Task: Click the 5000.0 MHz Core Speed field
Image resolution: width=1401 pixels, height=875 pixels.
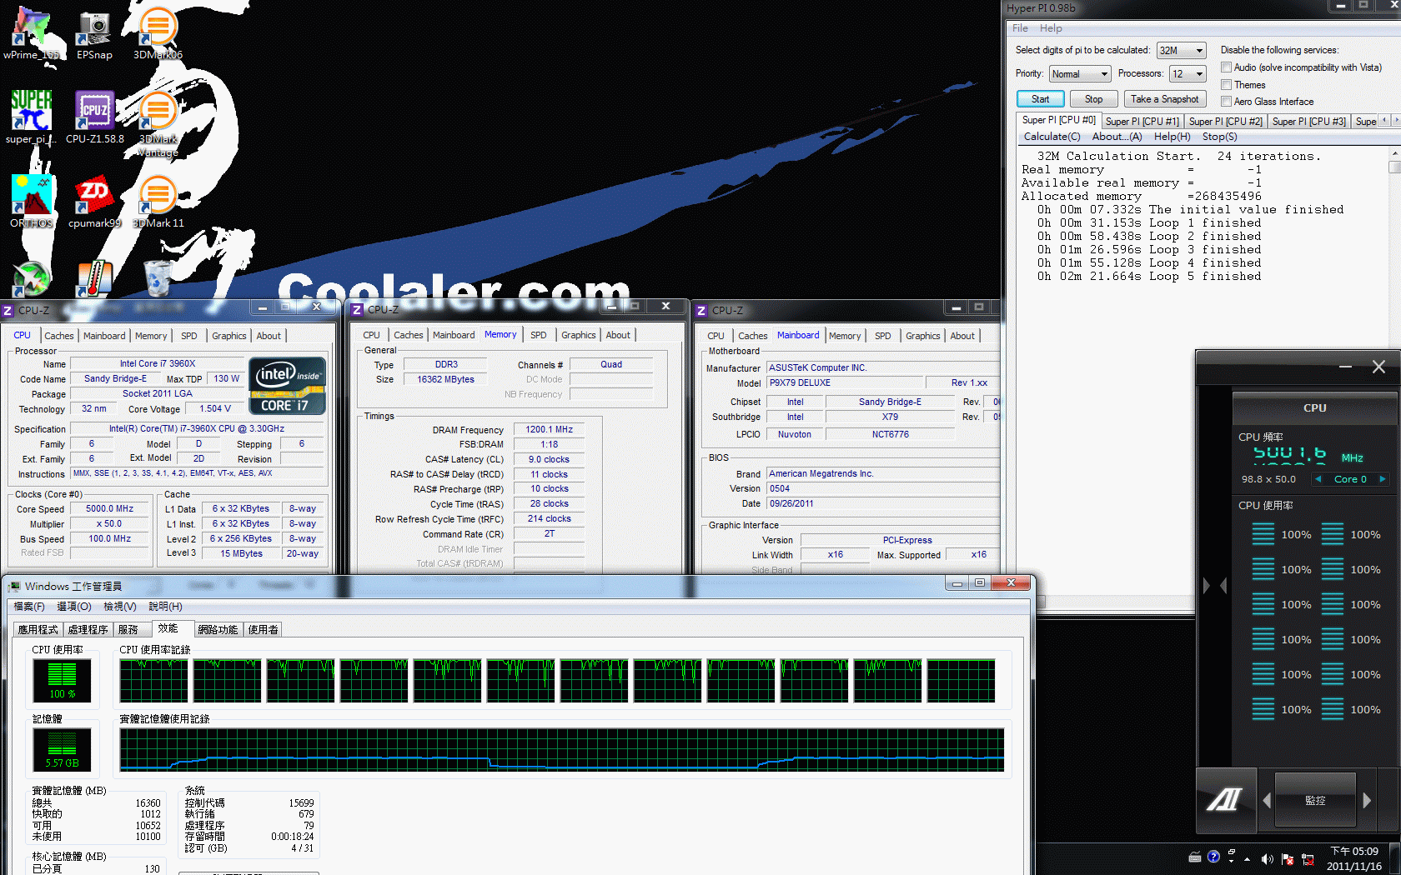Action: (x=109, y=509)
